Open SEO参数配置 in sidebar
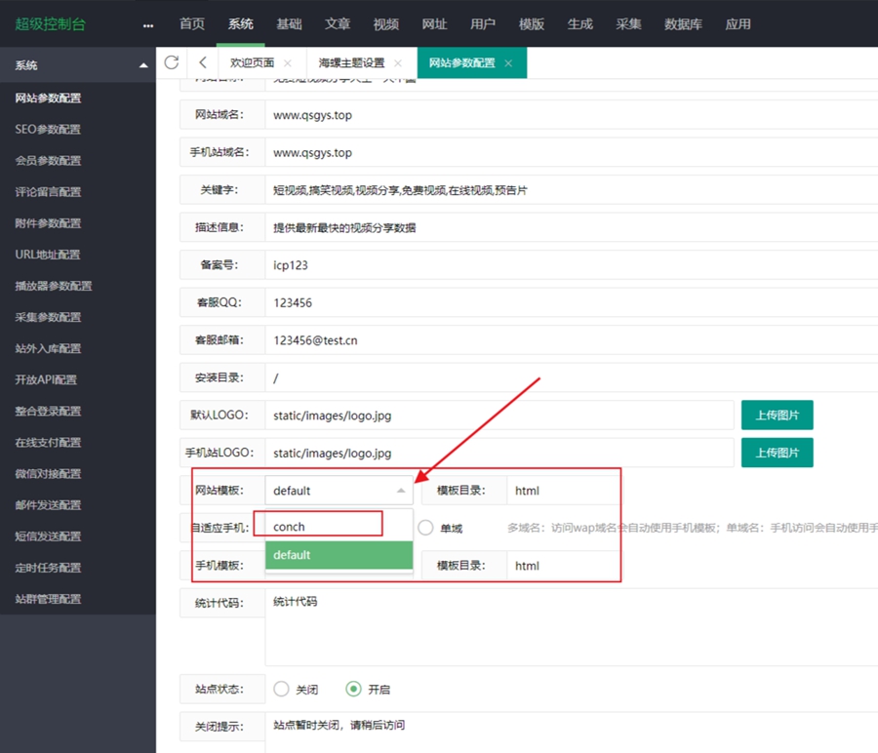The width and height of the screenshot is (878, 753). (48, 129)
